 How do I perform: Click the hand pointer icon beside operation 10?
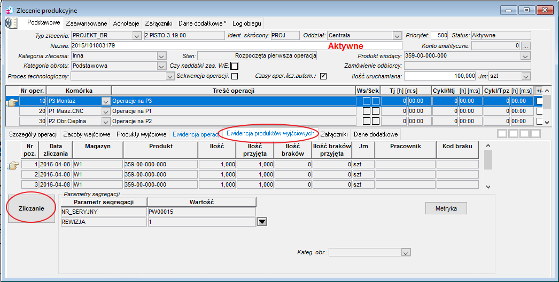tap(12, 103)
